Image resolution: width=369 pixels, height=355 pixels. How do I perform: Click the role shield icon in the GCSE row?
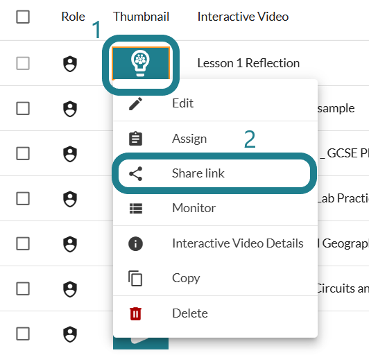coord(70,154)
